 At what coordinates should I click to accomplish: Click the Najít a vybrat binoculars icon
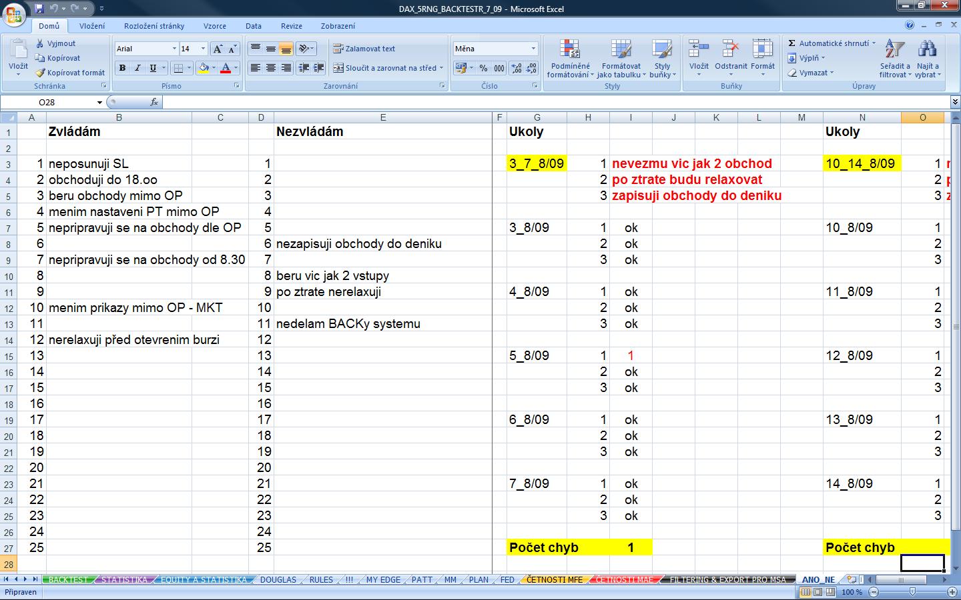click(927, 59)
